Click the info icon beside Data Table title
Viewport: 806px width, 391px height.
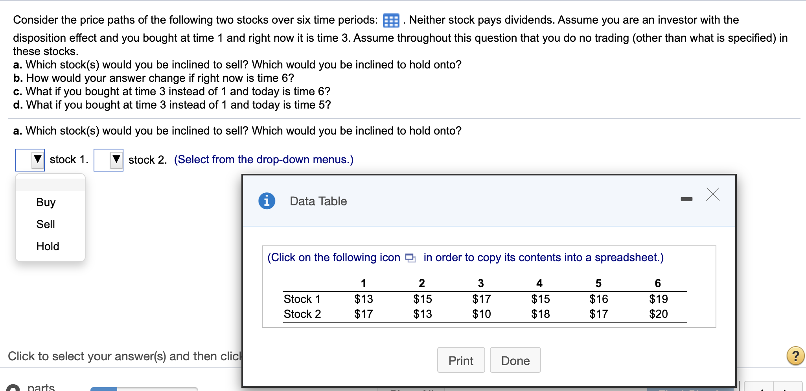267,201
